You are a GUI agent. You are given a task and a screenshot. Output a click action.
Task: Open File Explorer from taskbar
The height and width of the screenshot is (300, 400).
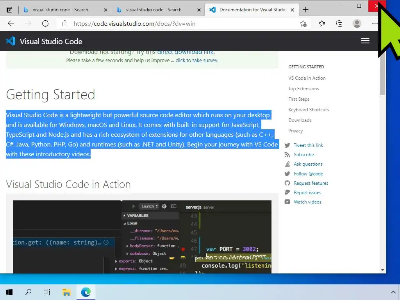66,292
